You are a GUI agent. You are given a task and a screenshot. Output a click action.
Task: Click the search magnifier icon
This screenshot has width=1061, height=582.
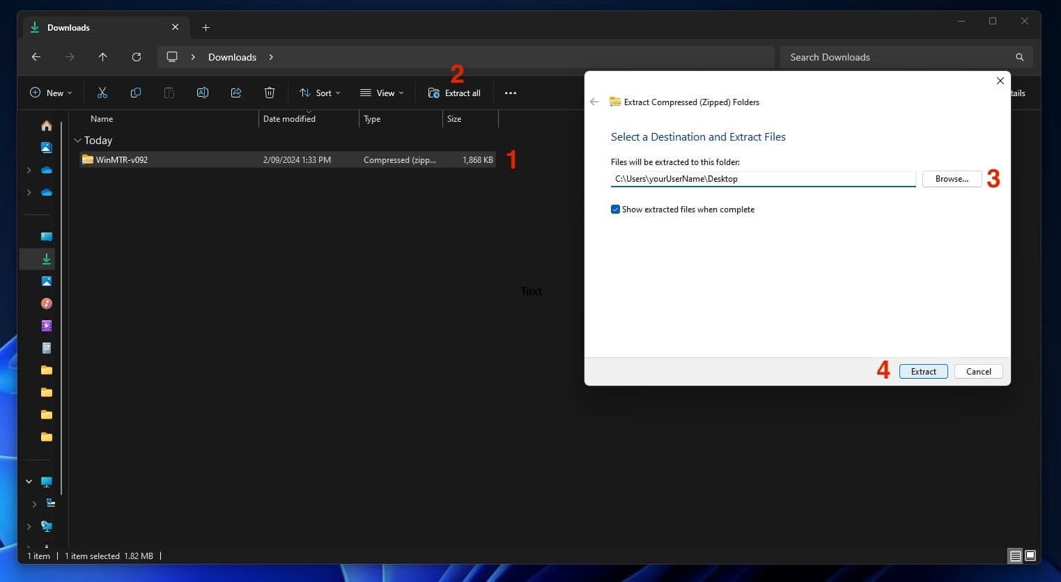[x=1020, y=57]
